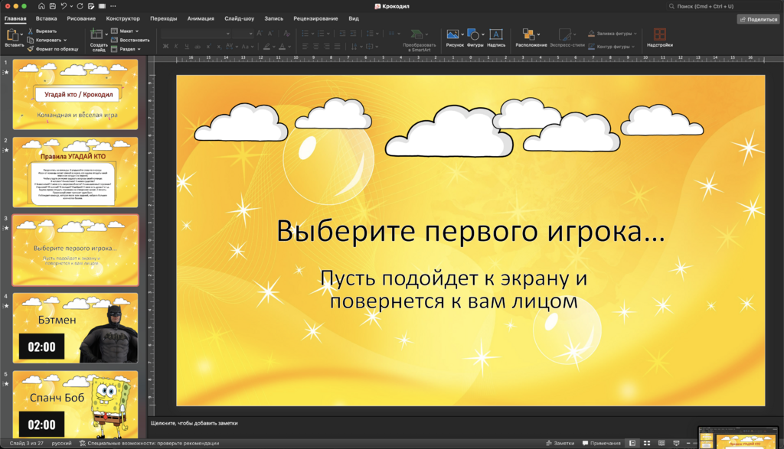Image resolution: width=784 pixels, height=449 pixels.
Task: Expand the Рисунок picture dropdown arrow
Action: pyautogui.click(x=462, y=34)
